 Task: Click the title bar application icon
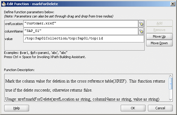(x=4, y=4)
